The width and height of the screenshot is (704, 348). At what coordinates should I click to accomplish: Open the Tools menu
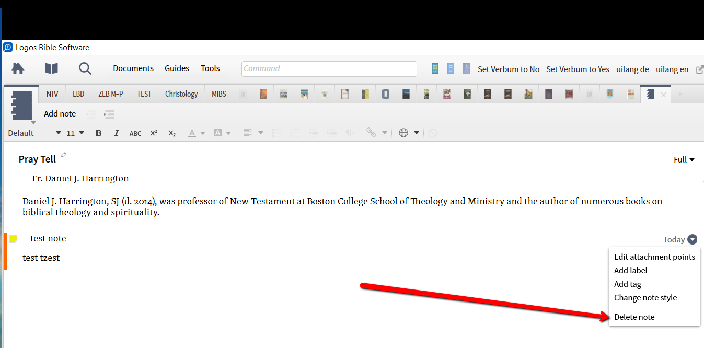[211, 68]
